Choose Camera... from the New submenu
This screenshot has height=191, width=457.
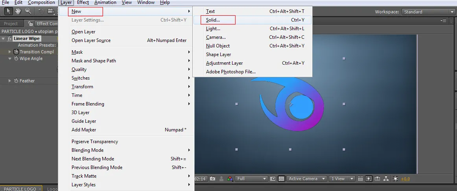pos(252,37)
